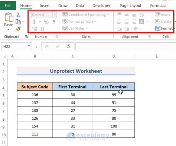This screenshot has height=146, width=176.
Task: Open the Merge & Center dropdown arrow
Action: [x=147, y=22]
